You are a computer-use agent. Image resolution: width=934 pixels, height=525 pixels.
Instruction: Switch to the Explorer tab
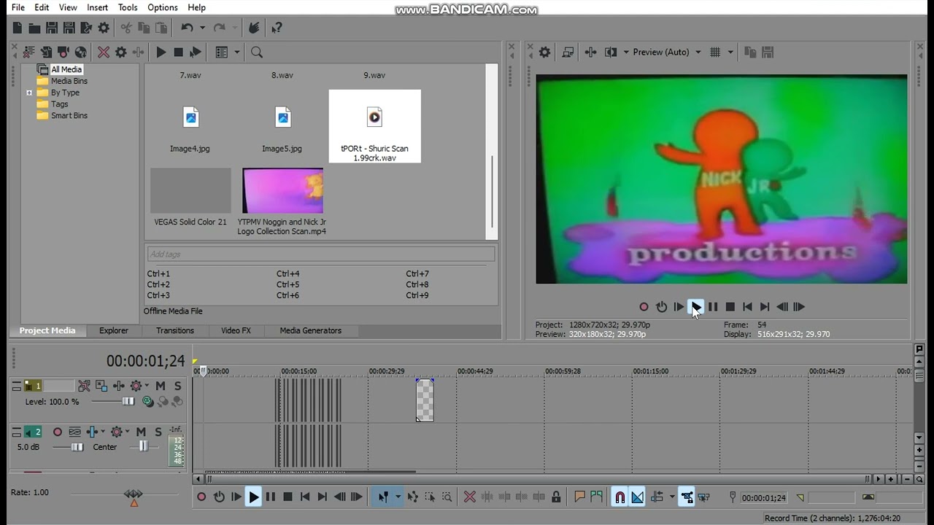click(x=114, y=330)
